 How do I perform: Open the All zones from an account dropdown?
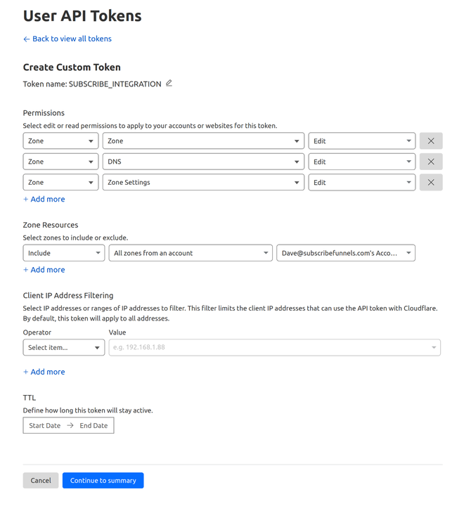click(x=191, y=253)
